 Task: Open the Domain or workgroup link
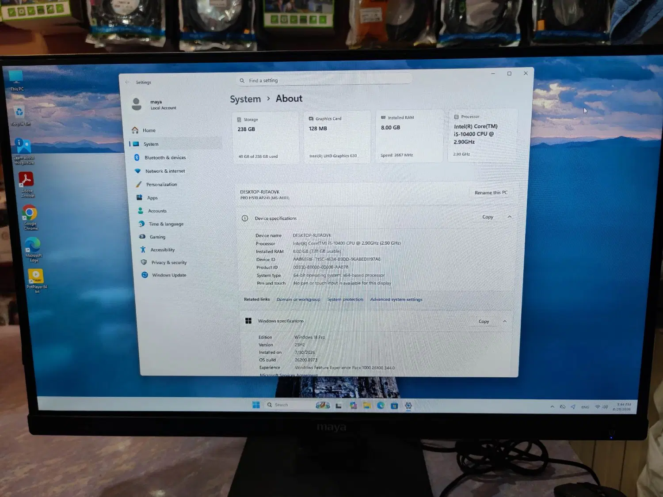point(298,300)
